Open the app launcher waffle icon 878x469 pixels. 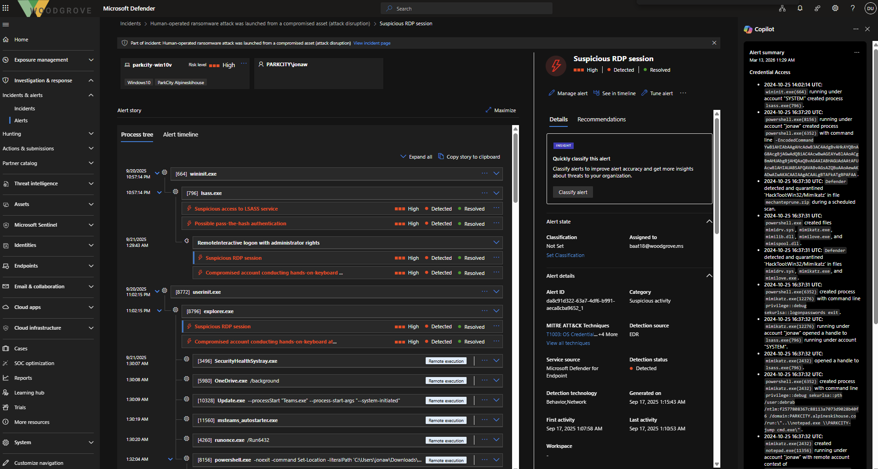point(6,8)
